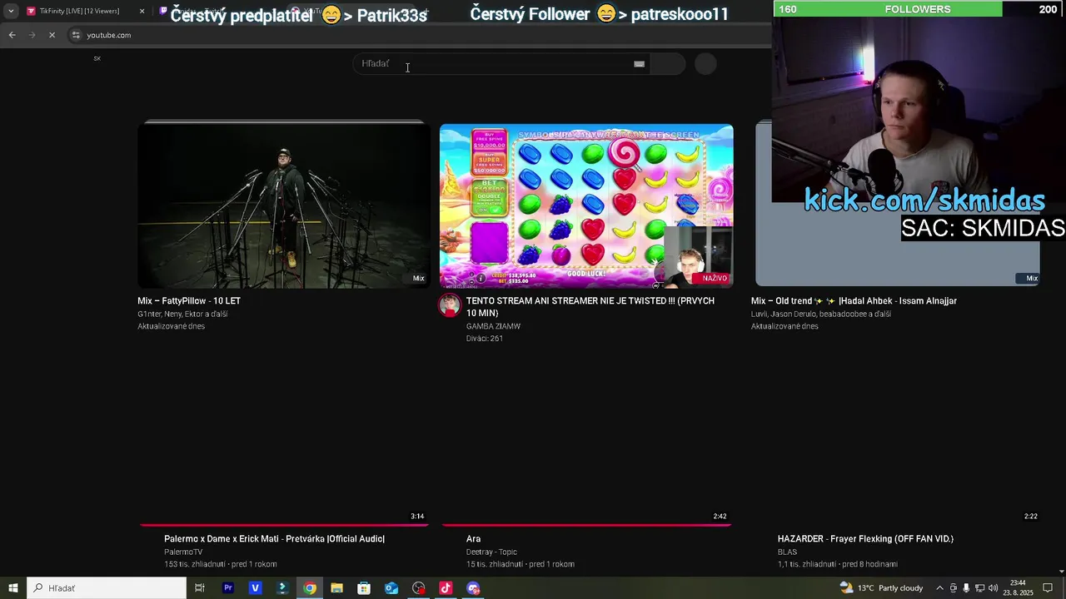Open Microsoft Store from the taskbar
The height and width of the screenshot is (599, 1066).
point(364,588)
